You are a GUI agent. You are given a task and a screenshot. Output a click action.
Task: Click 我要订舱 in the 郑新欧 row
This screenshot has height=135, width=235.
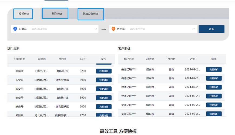point(104,115)
